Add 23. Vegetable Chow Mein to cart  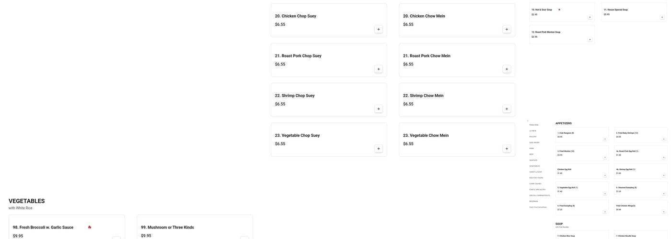(x=507, y=149)
